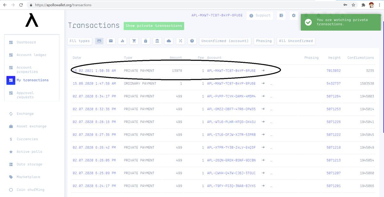The height and width of the screenshot is (197, 384).
Task: Select My transactions in the sidebar
Action: (32, 80)
